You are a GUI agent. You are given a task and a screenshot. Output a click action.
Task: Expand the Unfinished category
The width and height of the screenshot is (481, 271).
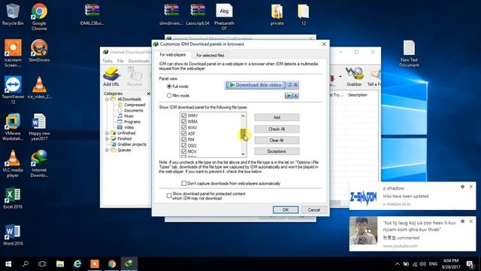(107, 133)
